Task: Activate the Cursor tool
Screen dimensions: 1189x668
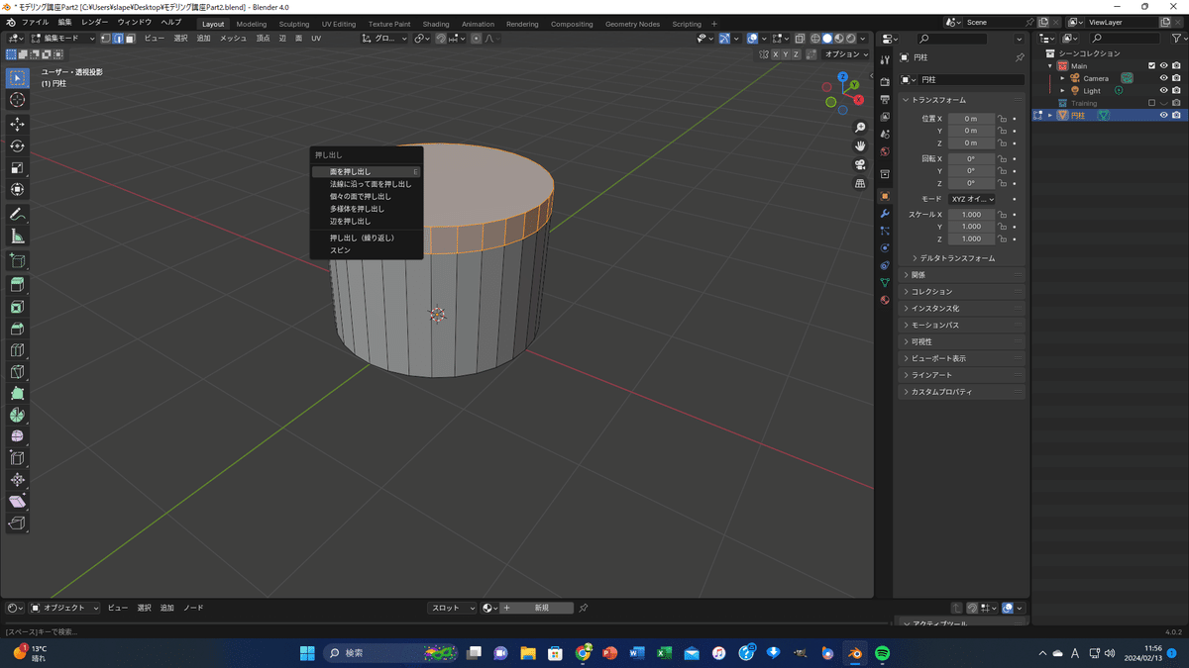Action: pyautogui.click(x=18, y=100)
